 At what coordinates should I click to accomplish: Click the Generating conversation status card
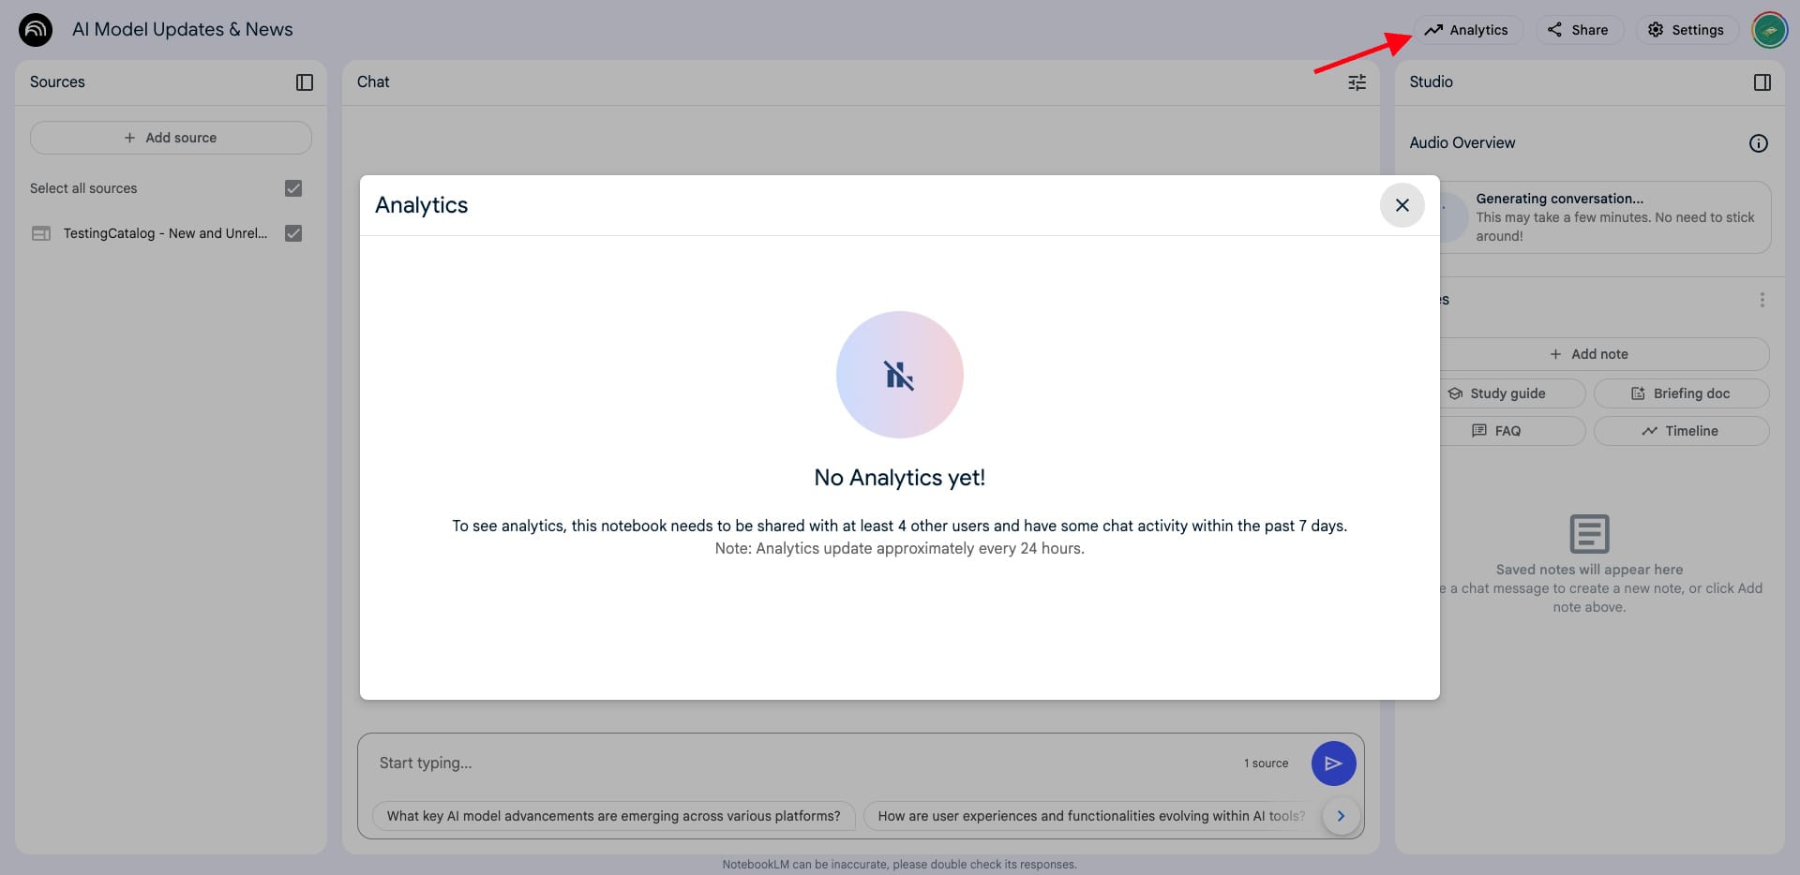(x=1605, y=217)
